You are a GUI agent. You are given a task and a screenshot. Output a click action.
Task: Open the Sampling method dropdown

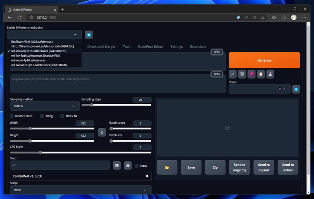tap(45, 106)
